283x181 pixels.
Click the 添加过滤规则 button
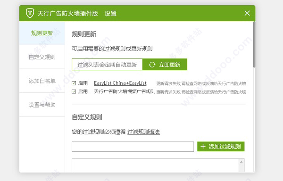click(221, 147)
